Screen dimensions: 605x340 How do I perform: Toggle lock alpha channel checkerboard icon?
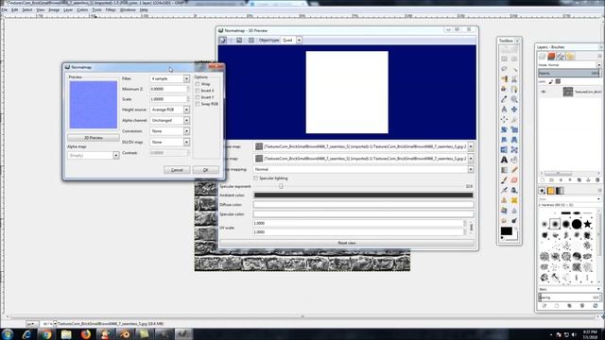558,81
